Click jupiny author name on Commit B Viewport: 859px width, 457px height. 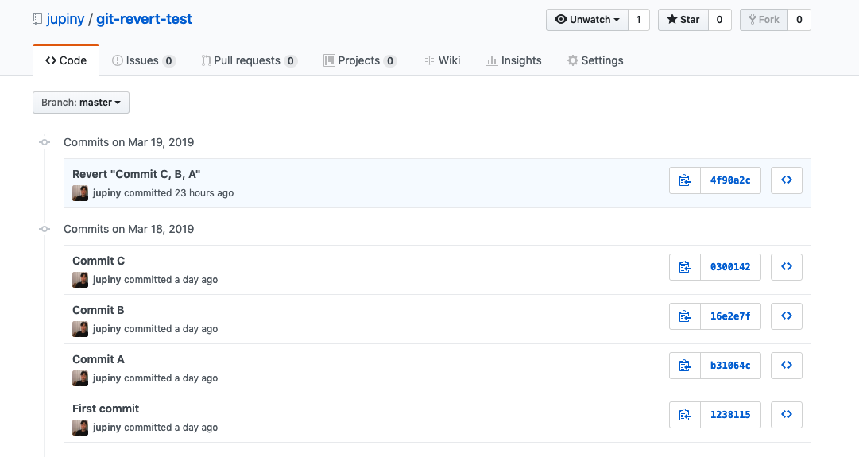click(106, 329)
